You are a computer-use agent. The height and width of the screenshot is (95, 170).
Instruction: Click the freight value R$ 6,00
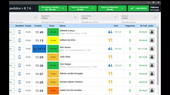point(118,65)
